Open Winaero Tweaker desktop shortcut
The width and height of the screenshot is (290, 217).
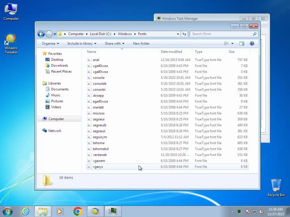(x=11, y=43)
